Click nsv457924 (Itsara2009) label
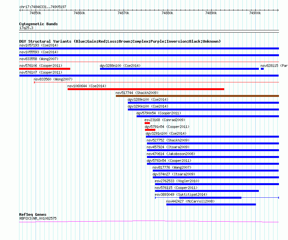The width and height of the screenshot is (288, 240). click(168, 147)
